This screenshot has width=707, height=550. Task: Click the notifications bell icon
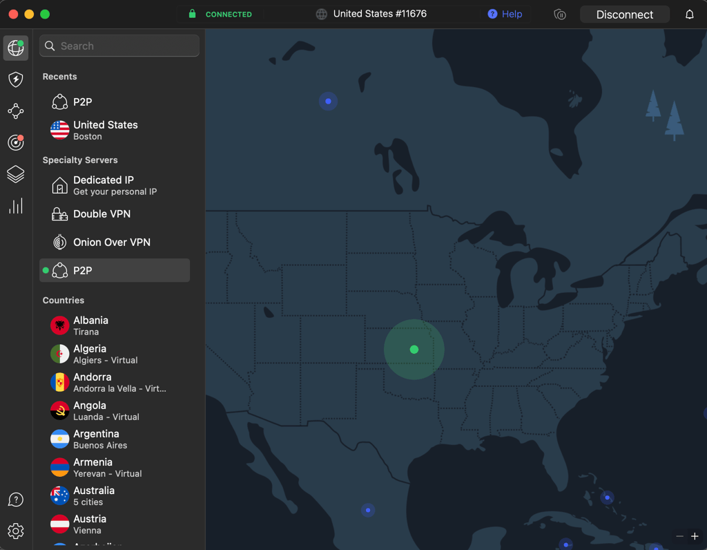pos(690,15)
